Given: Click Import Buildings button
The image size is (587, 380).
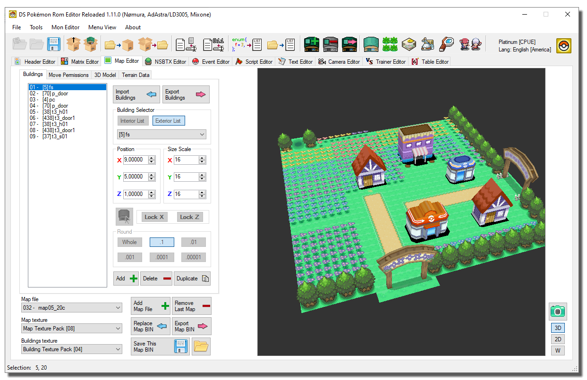Looking at the screenshot, I should tap(136, 94).
